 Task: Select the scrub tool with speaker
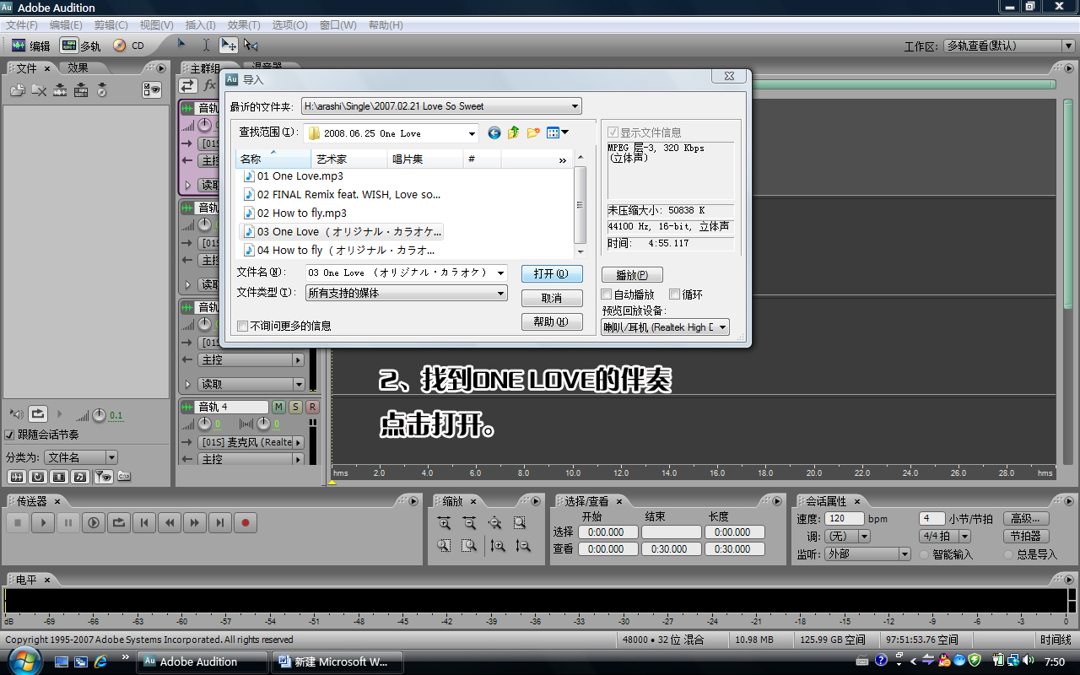pyautogui.click(x=251, y=45)
